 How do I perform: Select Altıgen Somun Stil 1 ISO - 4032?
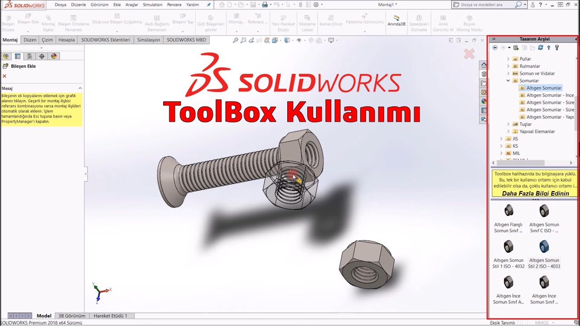508,254
